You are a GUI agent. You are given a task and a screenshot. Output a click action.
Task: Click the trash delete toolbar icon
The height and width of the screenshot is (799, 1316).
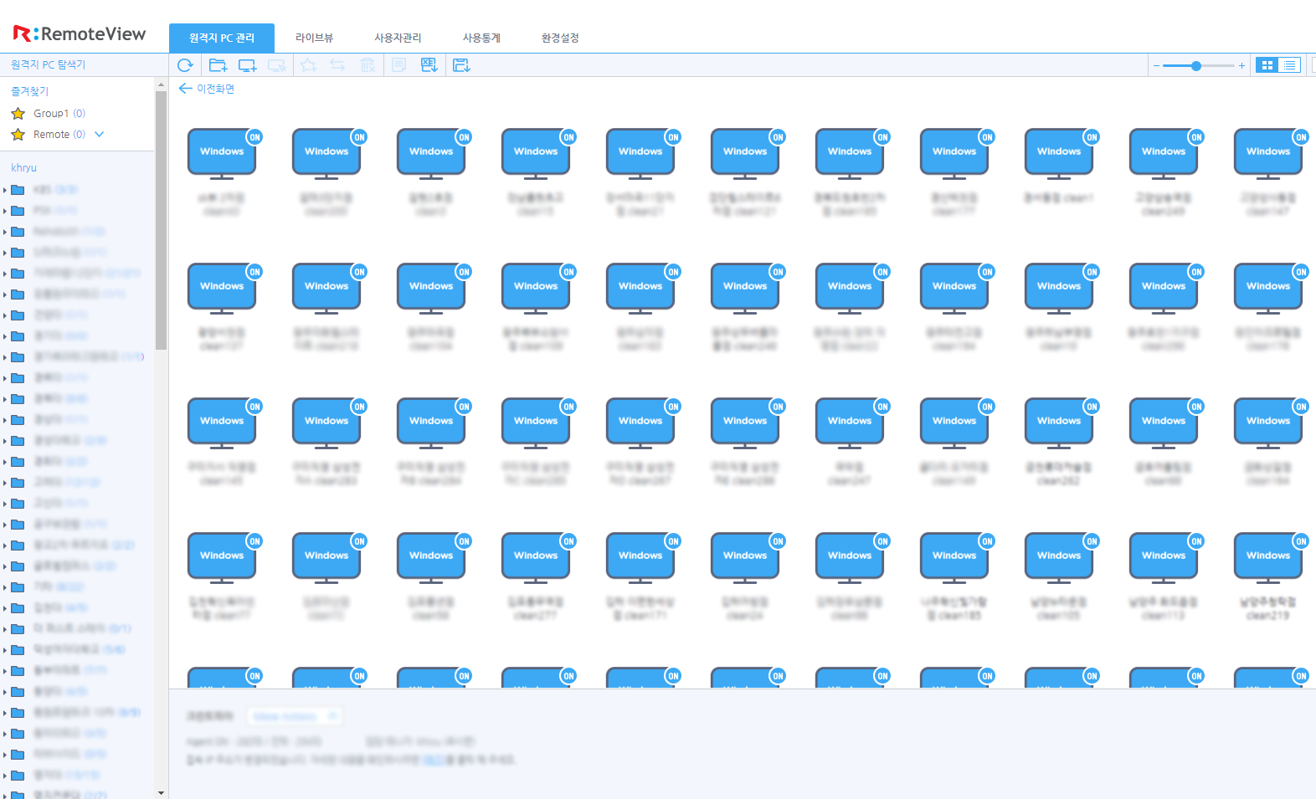(368, 65)
